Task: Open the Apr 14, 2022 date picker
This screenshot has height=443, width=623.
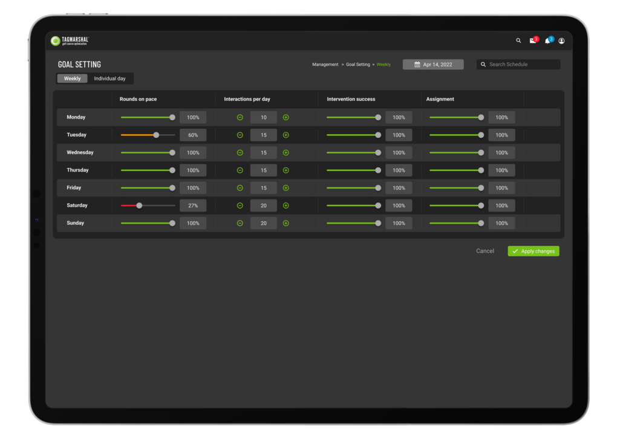Action: point(433,64)
